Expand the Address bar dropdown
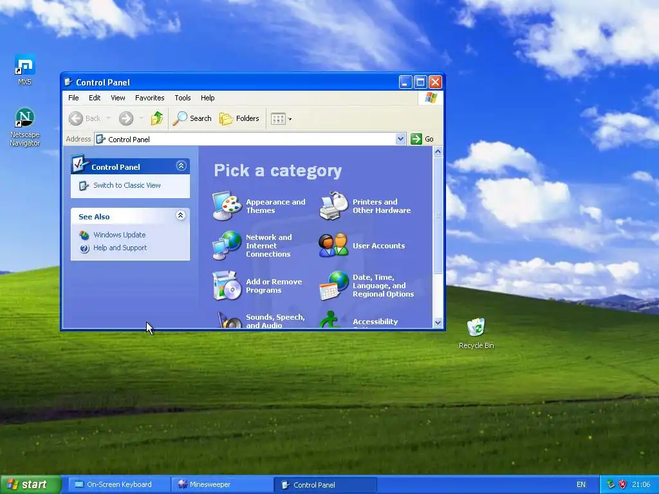This screenshot has width=659, height=494. [x=400, y=139]
